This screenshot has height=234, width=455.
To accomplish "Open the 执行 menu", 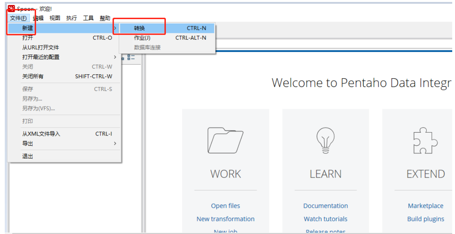I will coord(72,18).
